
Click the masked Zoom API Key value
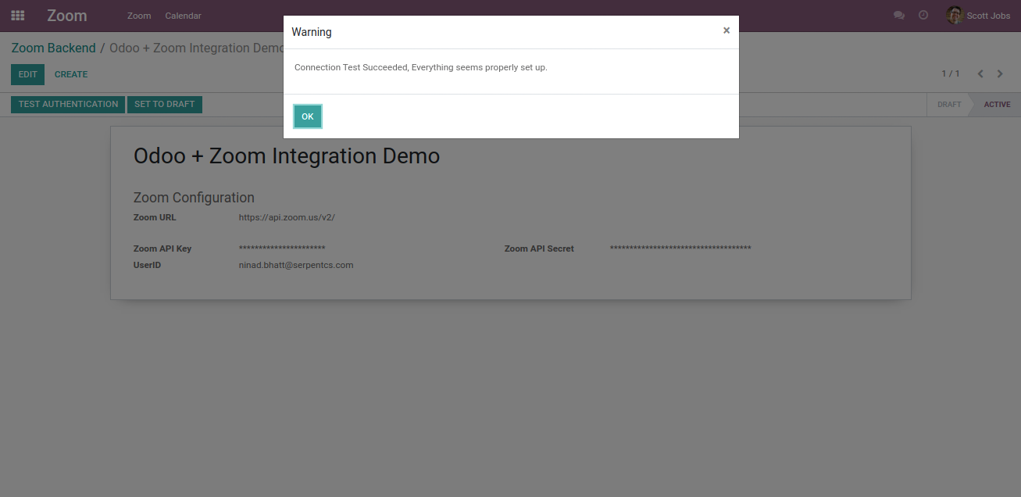click(x=282, y=248)
